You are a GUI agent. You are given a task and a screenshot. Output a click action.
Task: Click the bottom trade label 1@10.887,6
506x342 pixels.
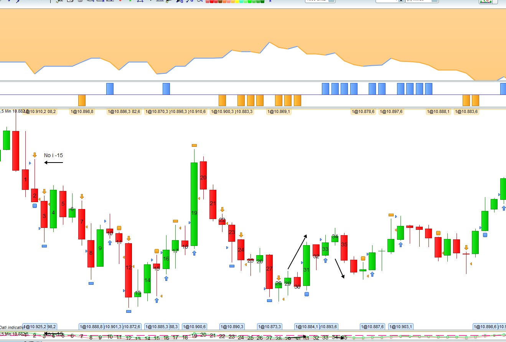[x=372, y=327]
